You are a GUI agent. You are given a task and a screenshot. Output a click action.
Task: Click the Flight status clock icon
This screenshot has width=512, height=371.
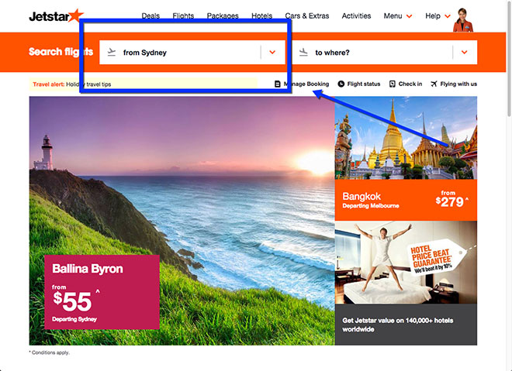341,84
